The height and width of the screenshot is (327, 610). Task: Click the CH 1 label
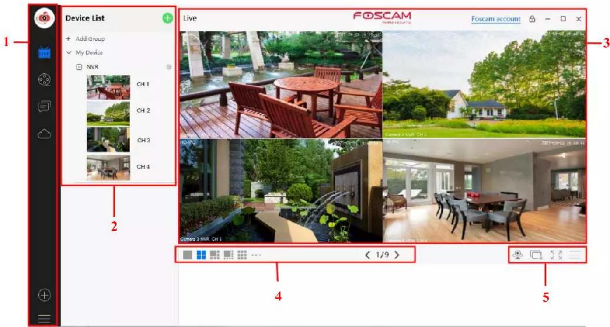tap(143, 84)
